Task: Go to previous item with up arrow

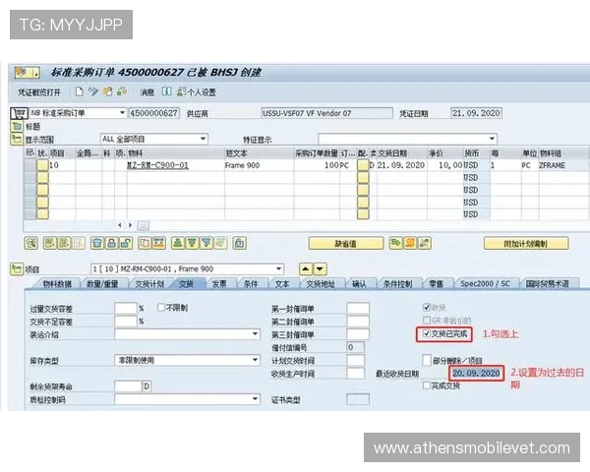Action: [x=305, y=268]
